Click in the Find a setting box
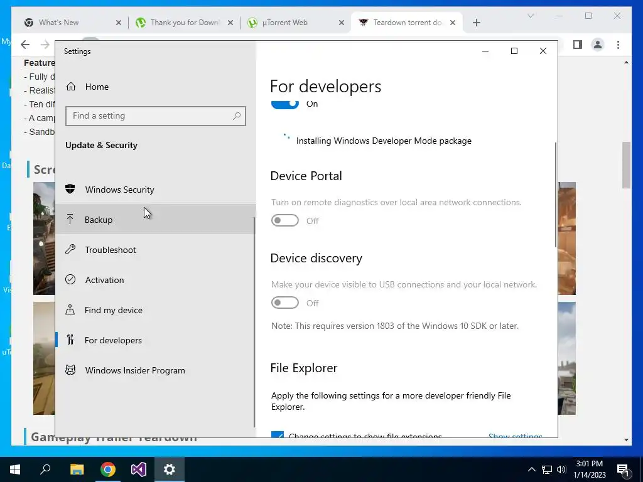The width and height of the screenshot is (643, 482). click(156, 116)
